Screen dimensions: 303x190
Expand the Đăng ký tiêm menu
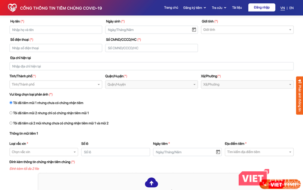[x=195, y=8]
